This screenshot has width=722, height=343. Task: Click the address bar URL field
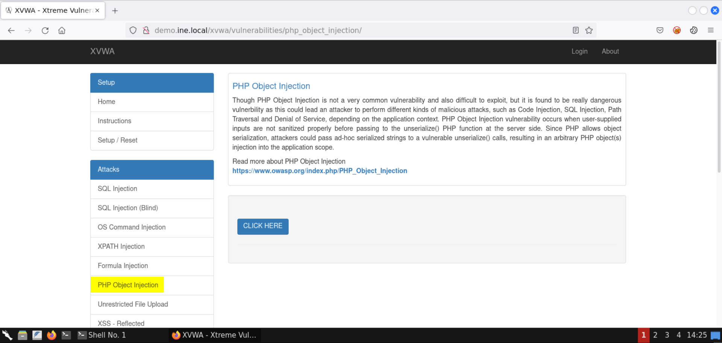pyautogui.click(x=338, y=30)
